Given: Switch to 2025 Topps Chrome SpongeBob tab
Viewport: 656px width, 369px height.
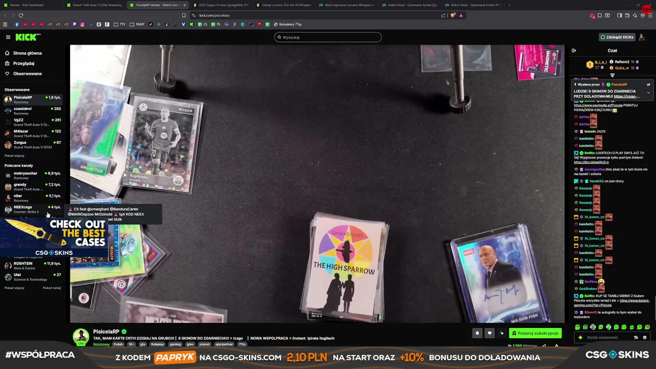Looking at the screenshot, I should click(x=221, y=5).
